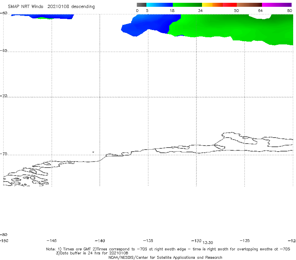Click latitude label "-75"
Image resolution: width=296 pixels, height=260 pixels.
[4, 154]
